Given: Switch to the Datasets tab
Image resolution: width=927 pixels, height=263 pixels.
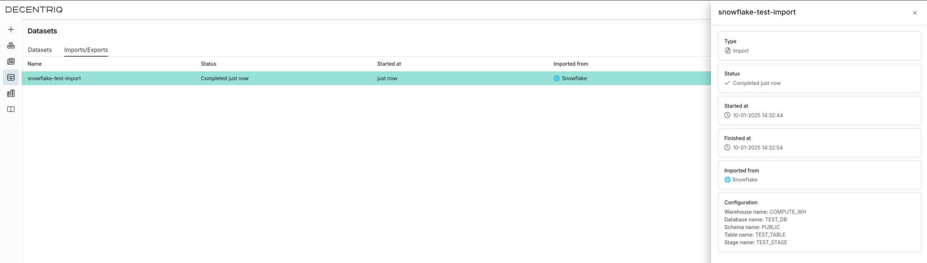Looking at the screenshot, I should tap(40, 50).
